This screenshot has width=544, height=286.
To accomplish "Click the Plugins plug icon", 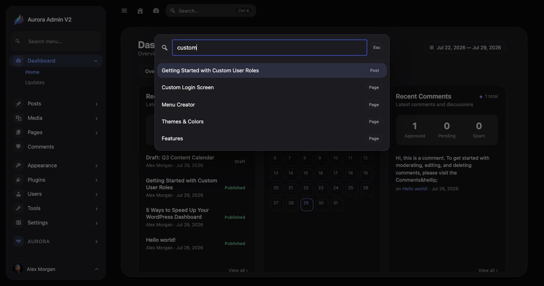I will tap(19, 180).
